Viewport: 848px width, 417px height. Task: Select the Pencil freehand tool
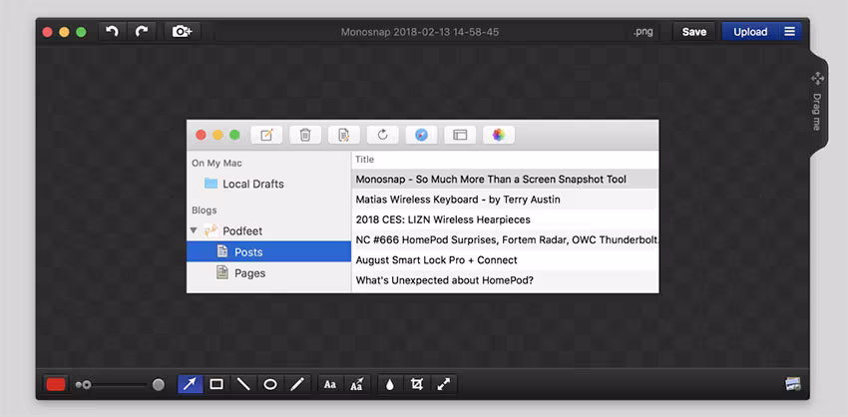(x=297, y=384)
